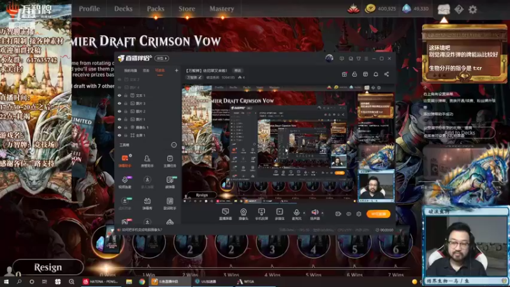The height and width of the screenshot is (287, 510).
Task: Toggle visibility of the 图片 2 layer
Action: (119, 111)
